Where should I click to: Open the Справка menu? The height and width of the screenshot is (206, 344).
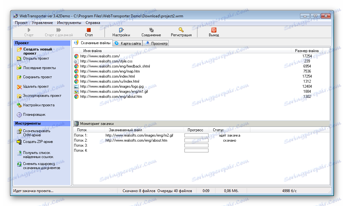(93, 22)
